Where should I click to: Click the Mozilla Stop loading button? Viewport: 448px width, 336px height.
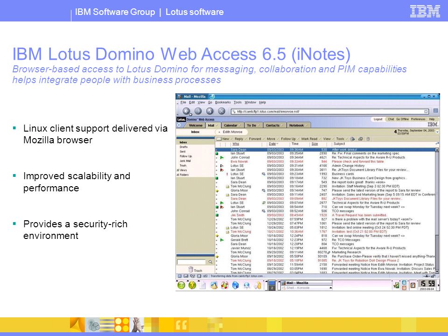tap(221, 111)
